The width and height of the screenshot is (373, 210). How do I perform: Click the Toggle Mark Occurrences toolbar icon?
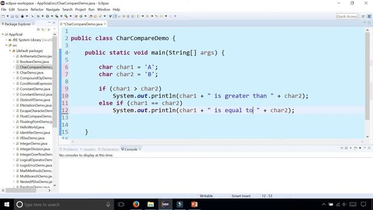pyautogui.click(x=115, y=16)
